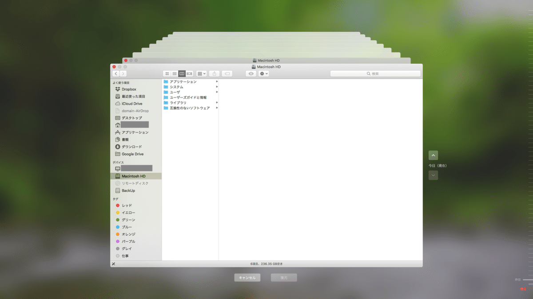
Task: Click the 検索 search field
Action: tap(375, 74)
